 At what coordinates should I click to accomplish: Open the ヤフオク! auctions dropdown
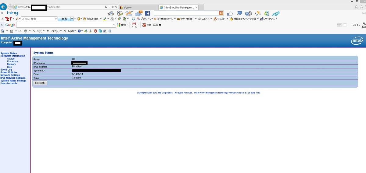click(221, 19)
